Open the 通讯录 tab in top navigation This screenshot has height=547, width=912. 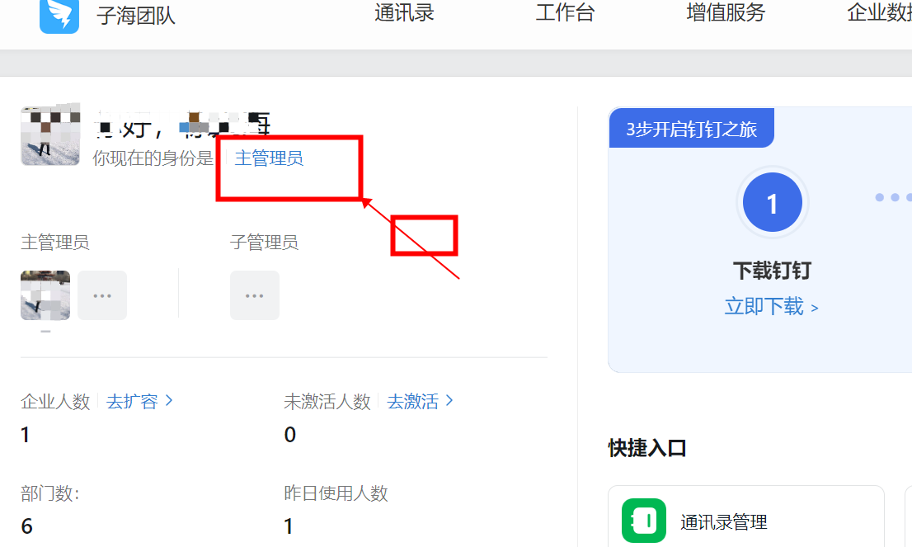(x=404, y=13)
